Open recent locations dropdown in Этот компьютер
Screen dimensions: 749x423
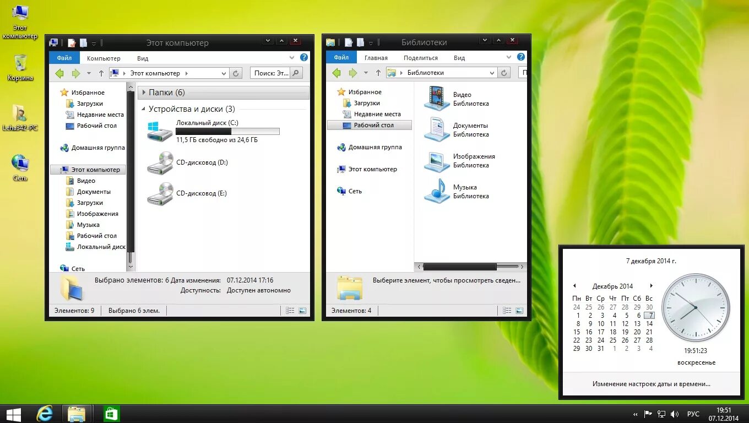point(89,73)
